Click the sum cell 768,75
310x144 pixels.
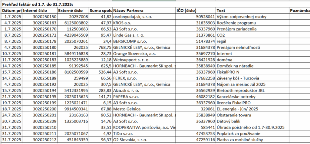point(101,47)
